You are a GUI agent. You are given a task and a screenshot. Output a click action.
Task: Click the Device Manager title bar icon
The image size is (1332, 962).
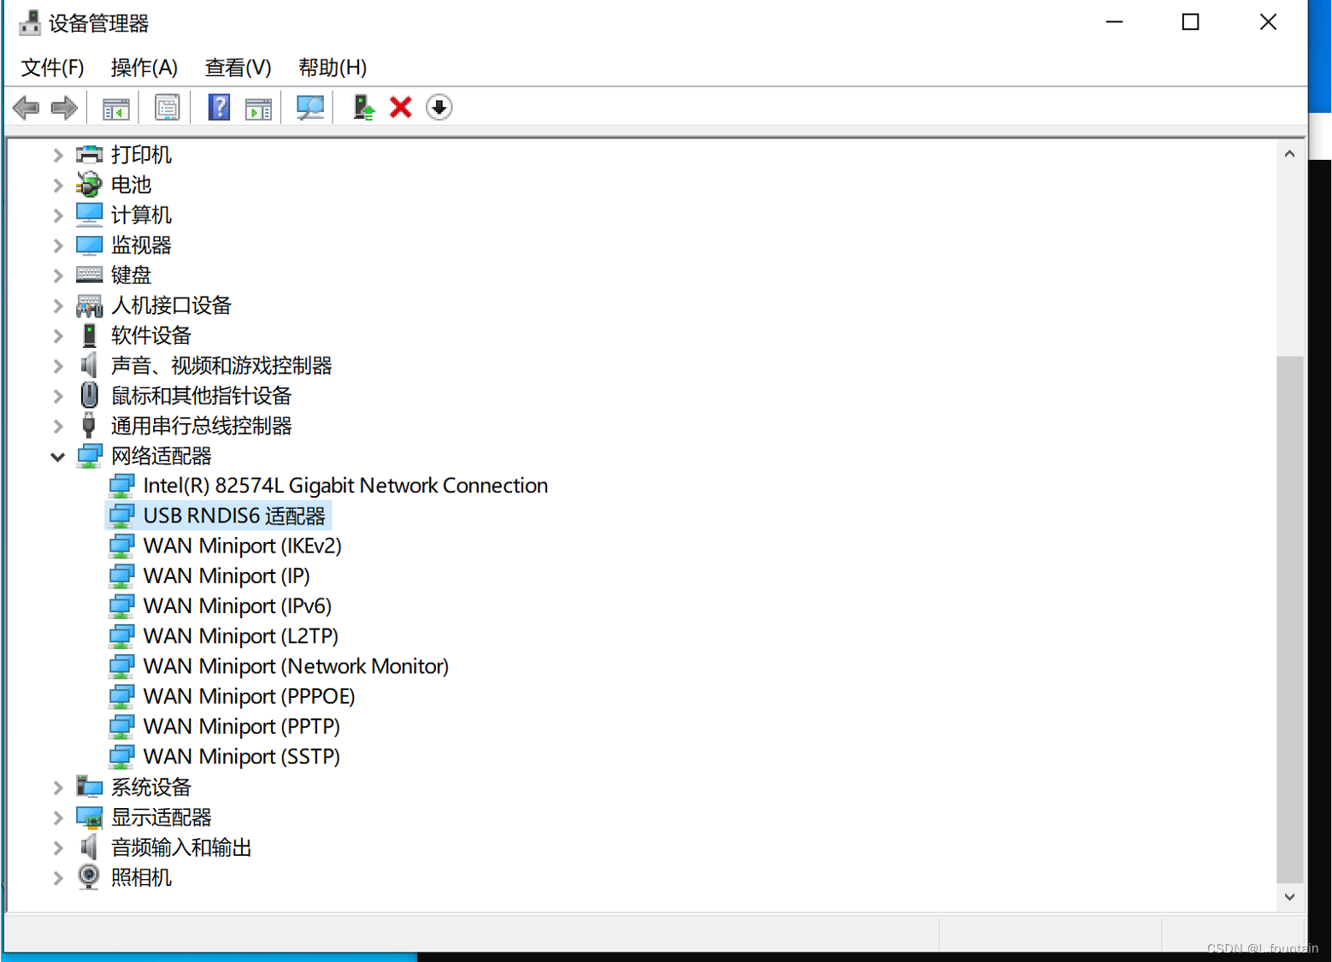point(30,22)
